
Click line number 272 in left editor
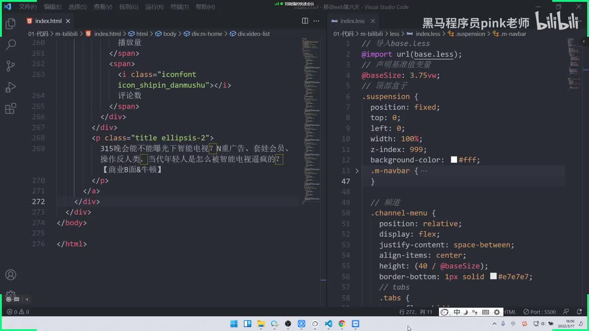[39, 201]
